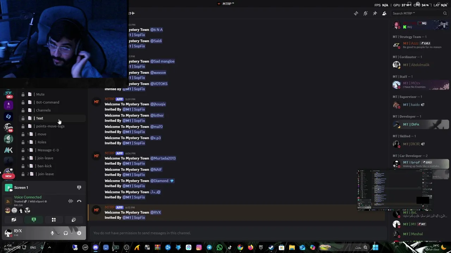Image resolution: width=451 pixels, height=253 pixels.
Task: Open Instagram from the taskbar
Action: click(x=199, y=247)
